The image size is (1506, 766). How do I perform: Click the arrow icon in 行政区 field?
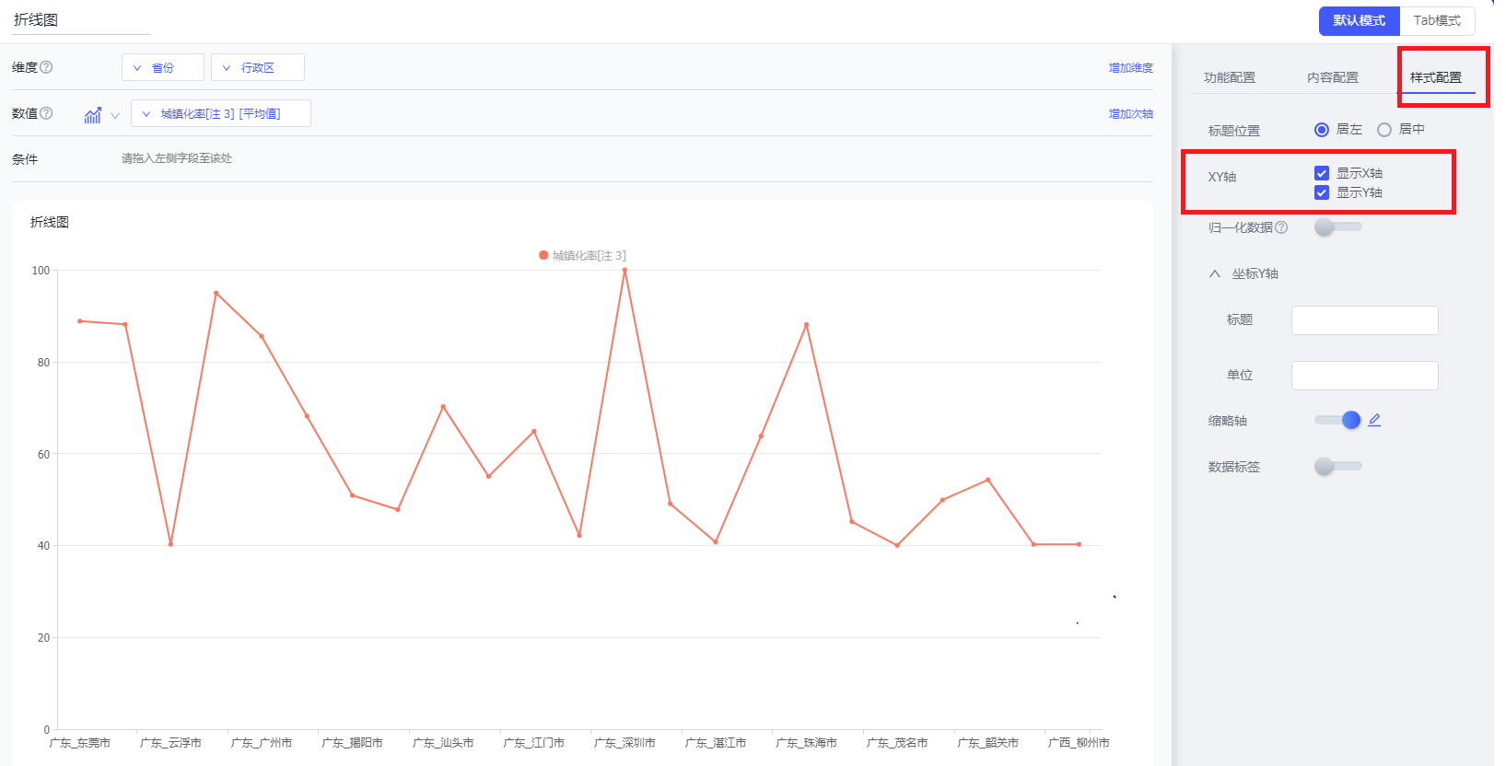[227, 68]
